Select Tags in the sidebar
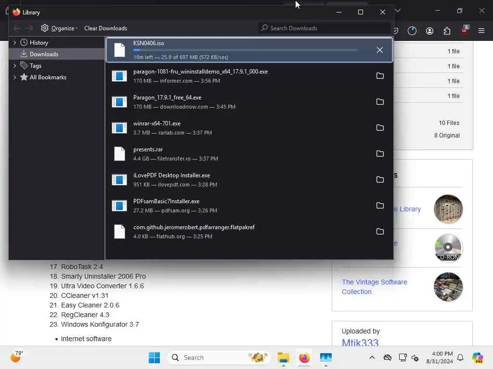The width and height of the screenshot is (493, 369). pyautogui.click(x=35, y=65)
